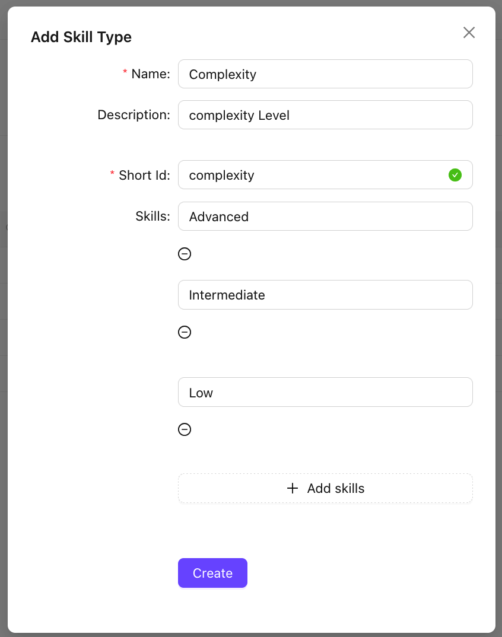Focus the Intermediate skill text box

tap(325, 295)
